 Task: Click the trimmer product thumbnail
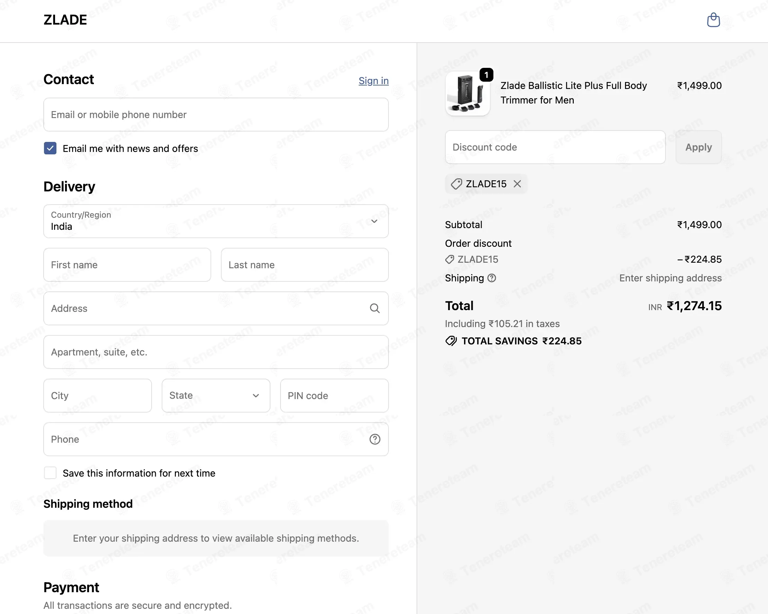[467, 93]
